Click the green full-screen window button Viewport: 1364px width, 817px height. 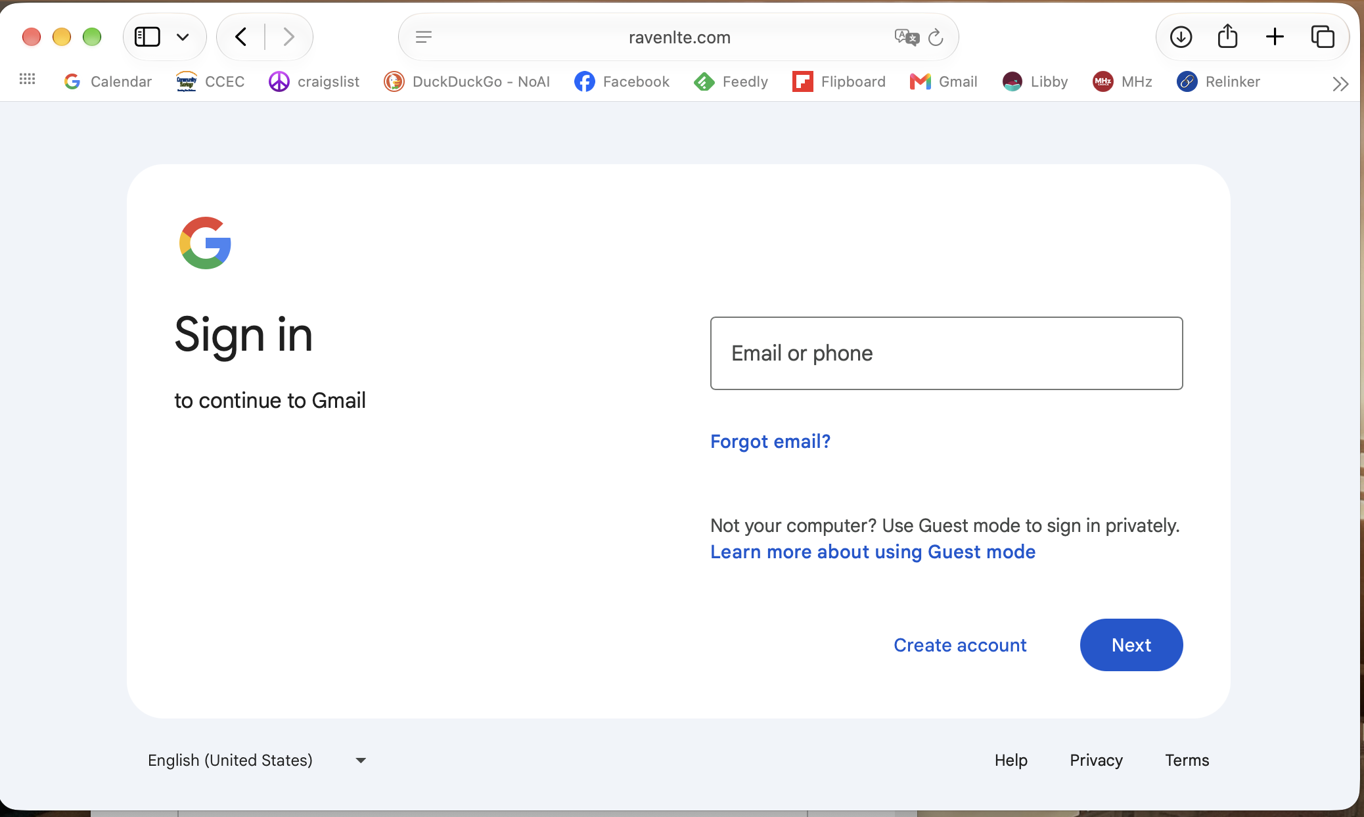click(x=92, y=37)
